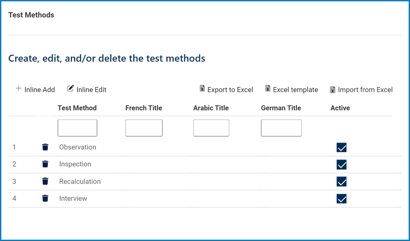The width and height of the screenshot is (410, 241).
Task: Click the Inline Edit label
Action: click(x=91, y=89)
